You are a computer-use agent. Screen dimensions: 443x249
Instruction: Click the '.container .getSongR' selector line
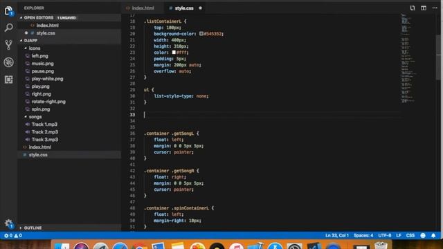click(x=171, y=171)
